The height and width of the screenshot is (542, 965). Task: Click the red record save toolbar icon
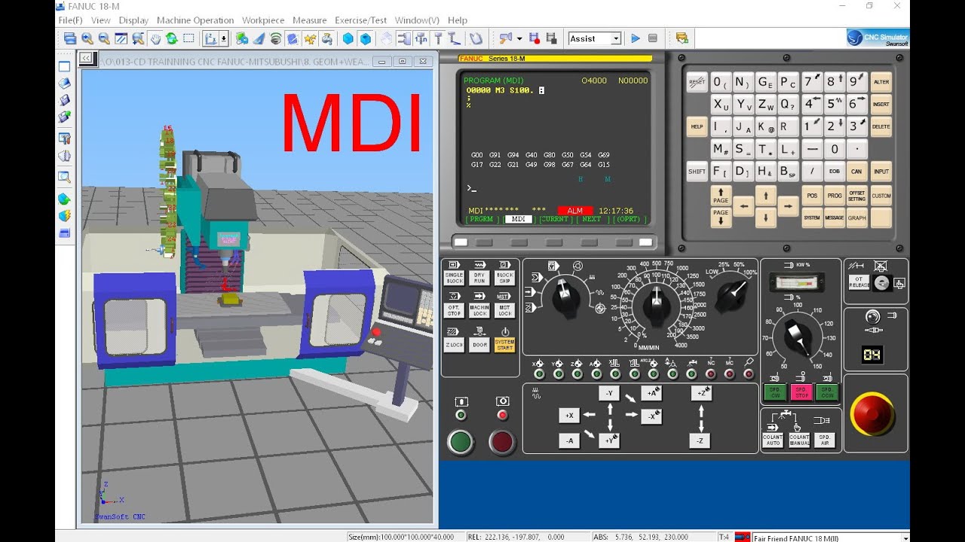[x=535, y=38]
